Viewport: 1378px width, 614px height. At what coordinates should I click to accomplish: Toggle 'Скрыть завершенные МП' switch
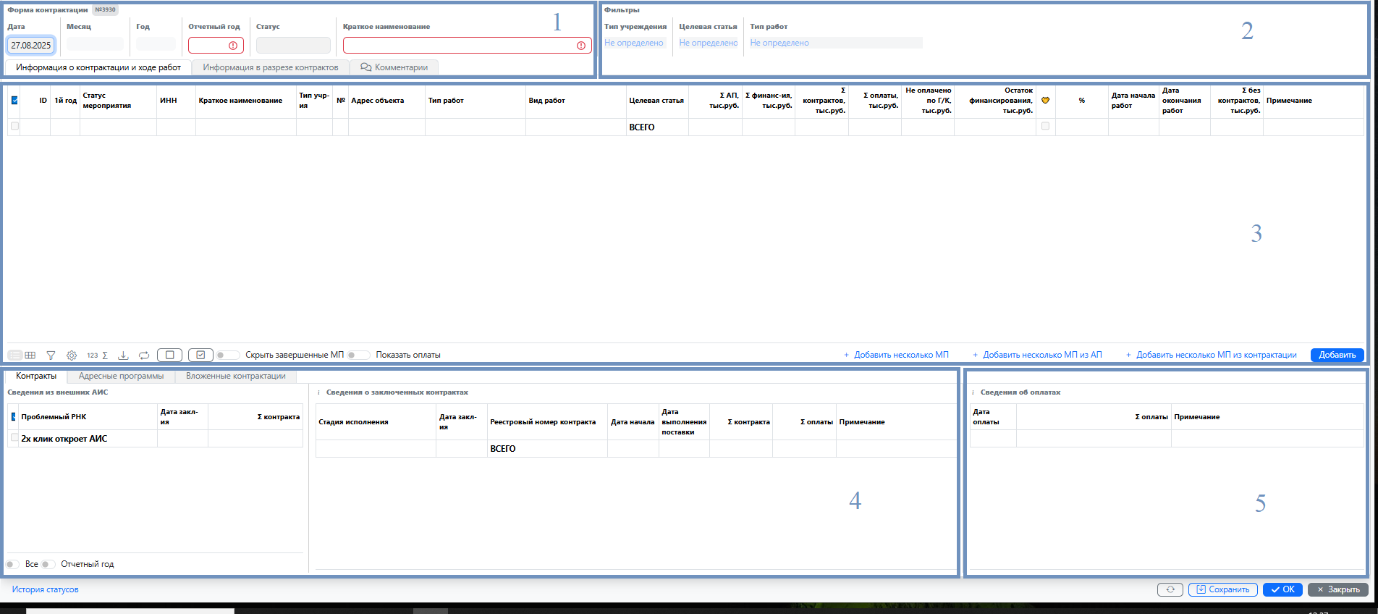point(227,355)
